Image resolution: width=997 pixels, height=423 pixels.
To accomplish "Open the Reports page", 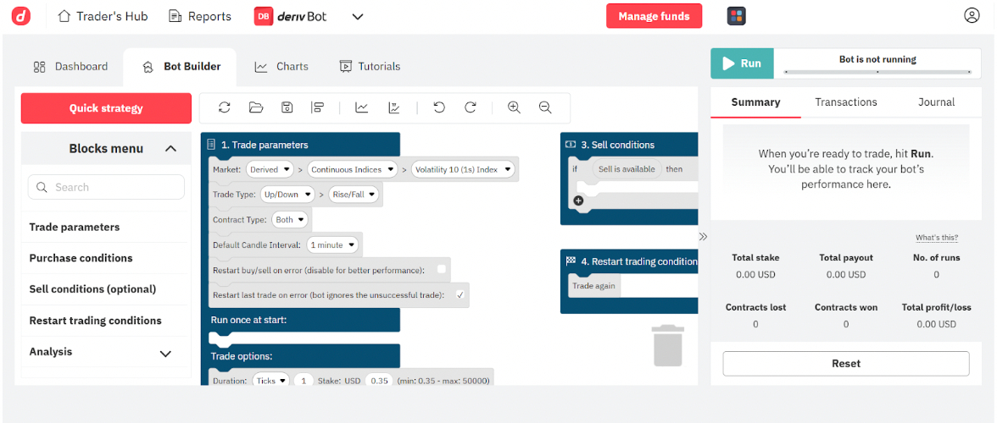I will pyautogui.click(x=200, y=16).
